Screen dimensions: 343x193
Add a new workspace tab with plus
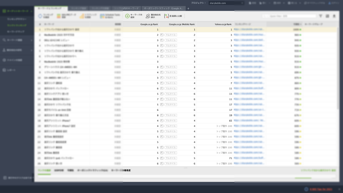pyautogui.click(x=188, y=8)
